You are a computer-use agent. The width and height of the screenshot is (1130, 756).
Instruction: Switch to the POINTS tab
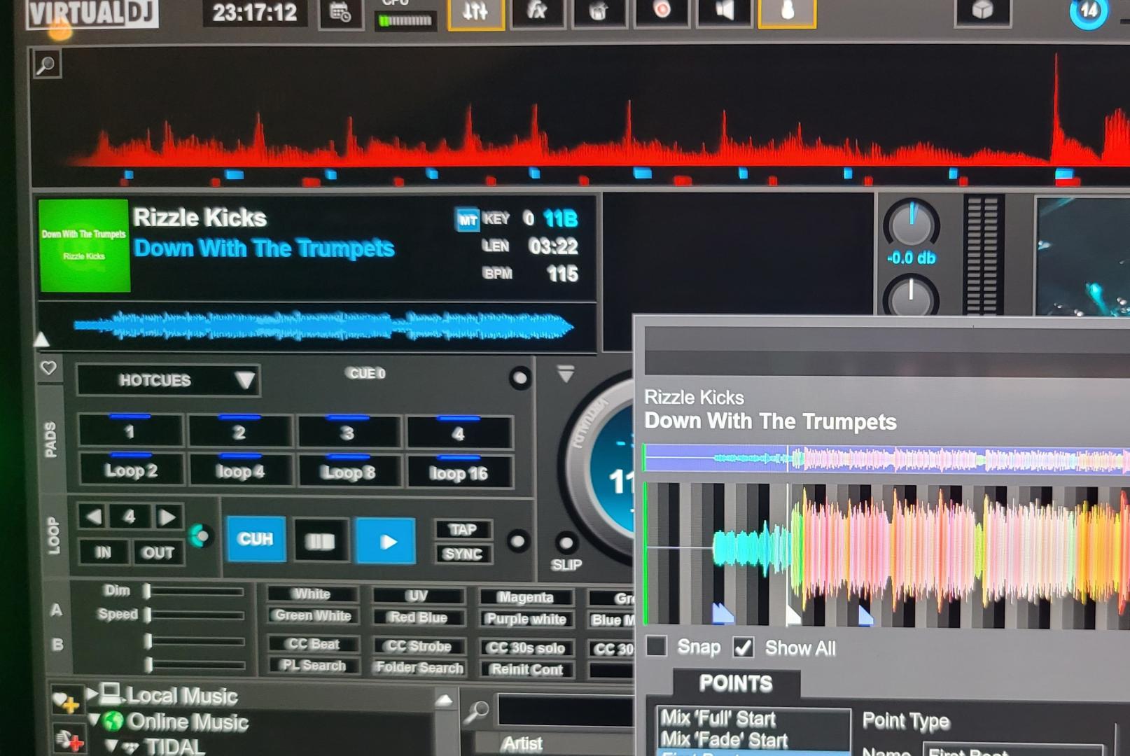pyautogui.click(x=736, y=683)
